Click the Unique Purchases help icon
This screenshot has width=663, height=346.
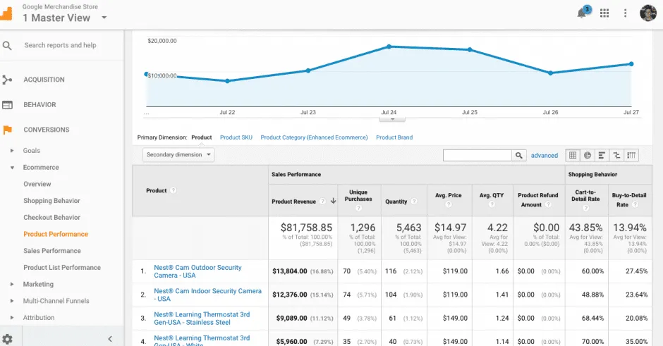[358, 208]
